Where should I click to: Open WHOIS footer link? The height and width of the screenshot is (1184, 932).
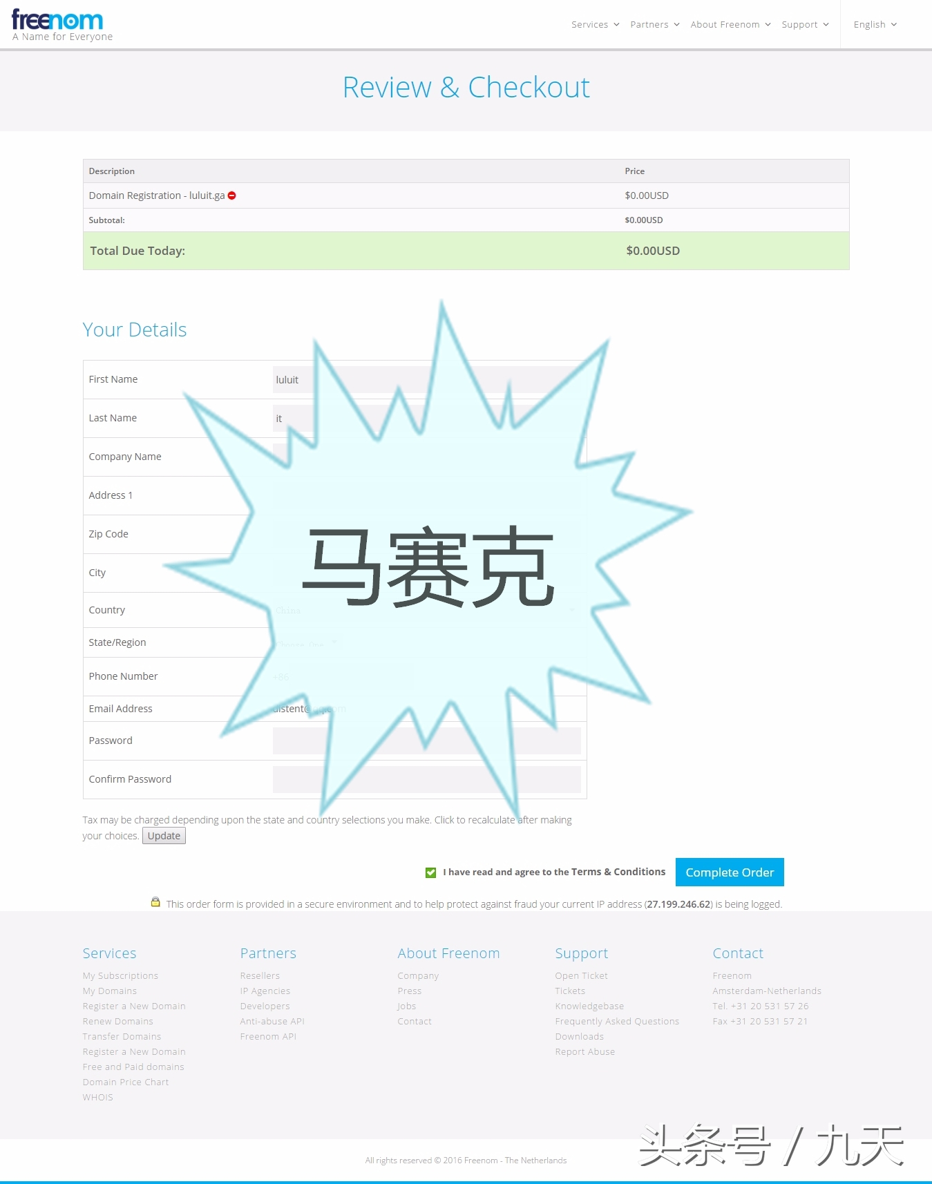pyautogui.click(x=97, y=1097)
